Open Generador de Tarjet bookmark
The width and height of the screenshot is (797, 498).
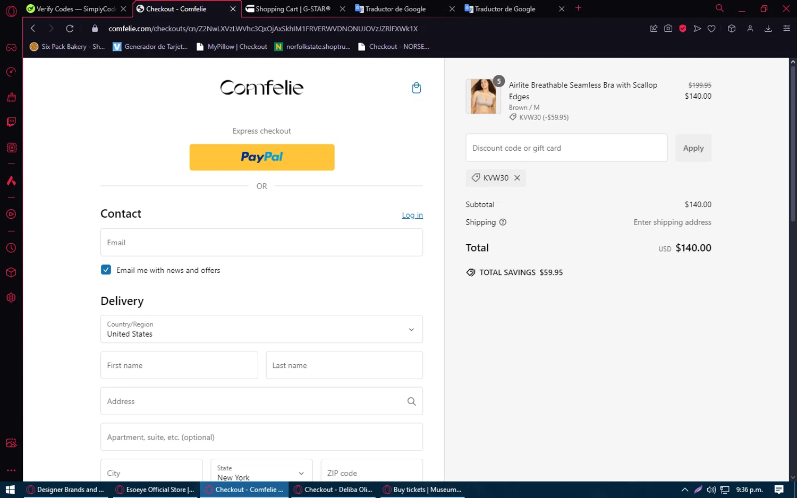pyautogui.click(x=150, y=47)
